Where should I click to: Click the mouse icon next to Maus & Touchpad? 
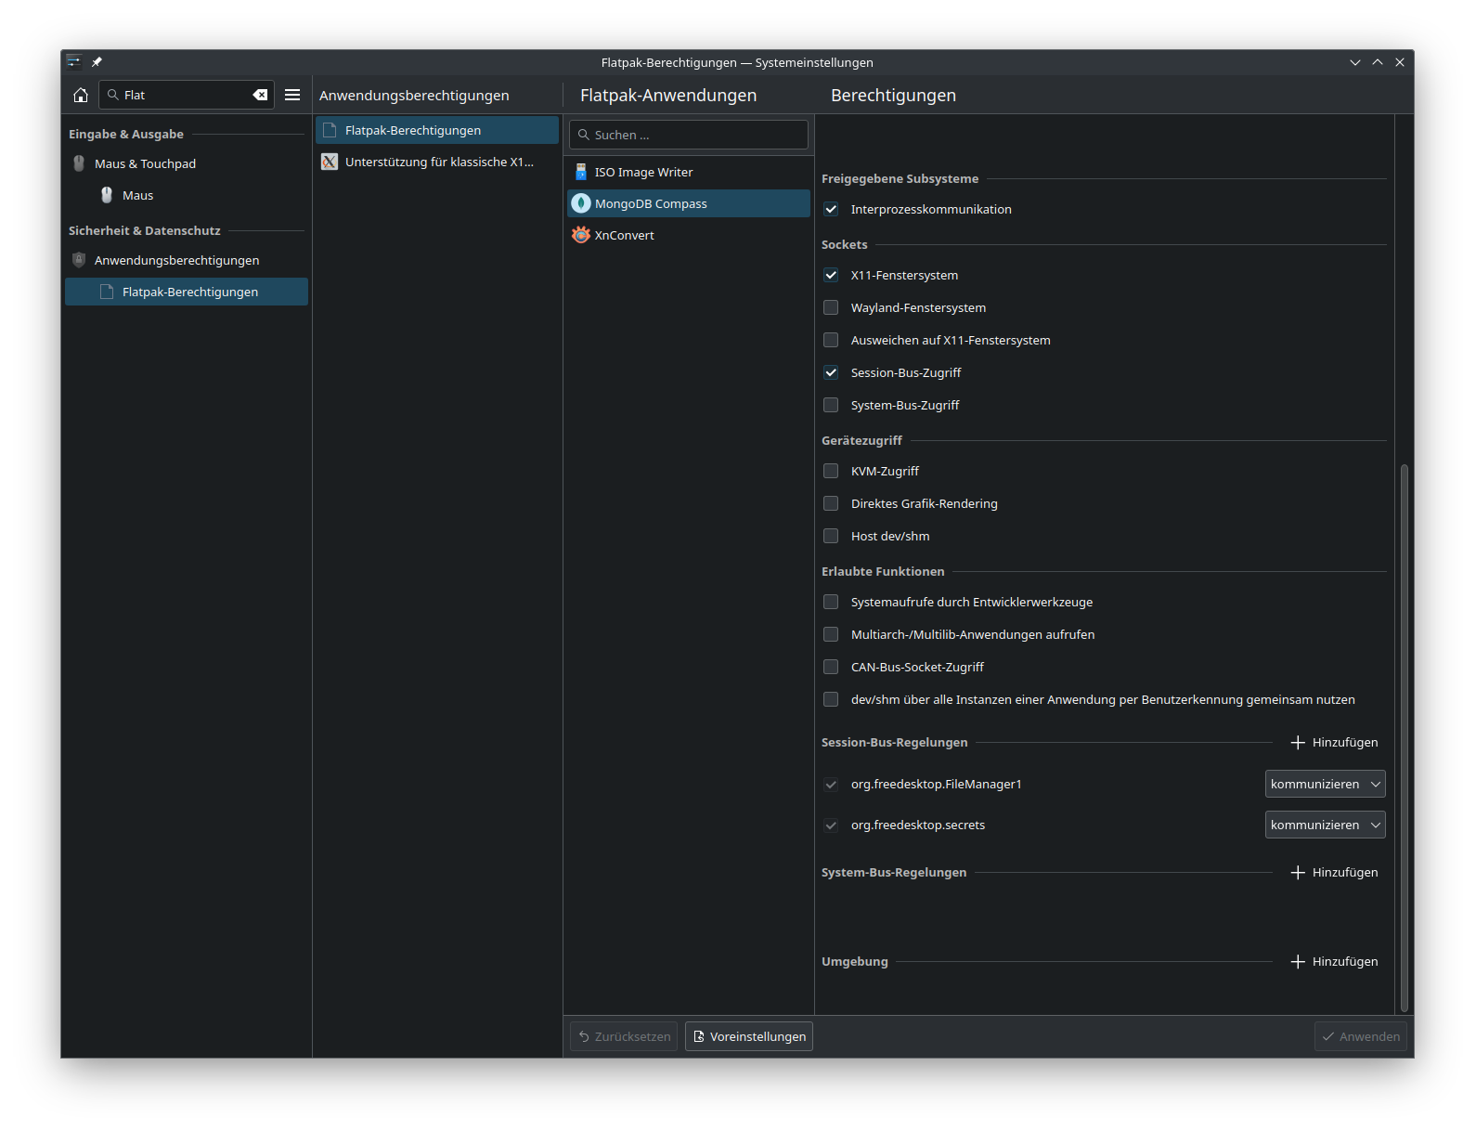(x=79, y=163)
